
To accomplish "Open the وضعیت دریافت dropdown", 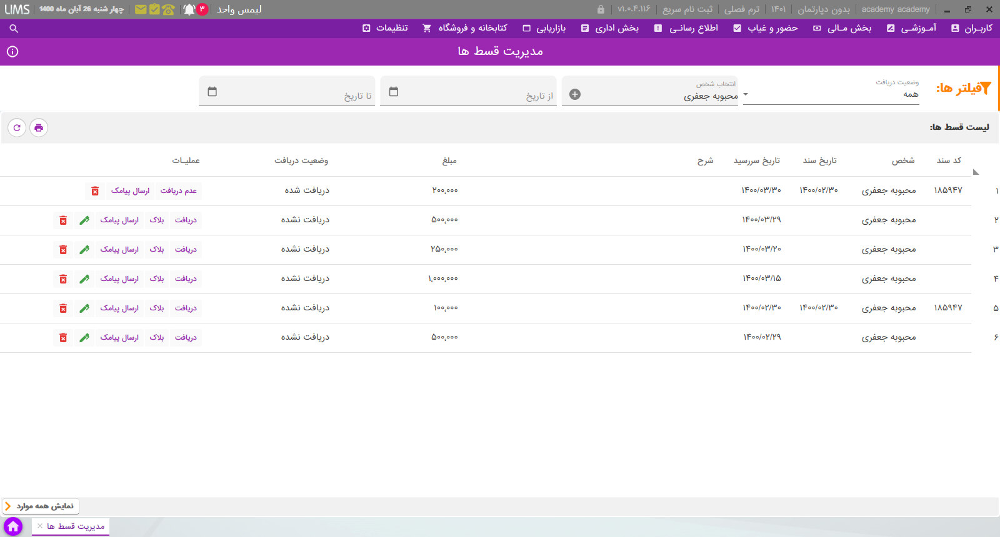I will 831,91.
